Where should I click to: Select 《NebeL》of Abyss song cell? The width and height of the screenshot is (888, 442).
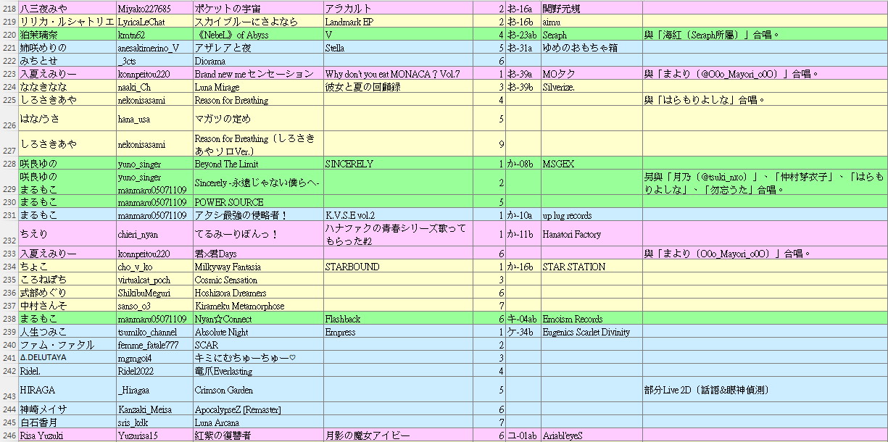[257, 35]
